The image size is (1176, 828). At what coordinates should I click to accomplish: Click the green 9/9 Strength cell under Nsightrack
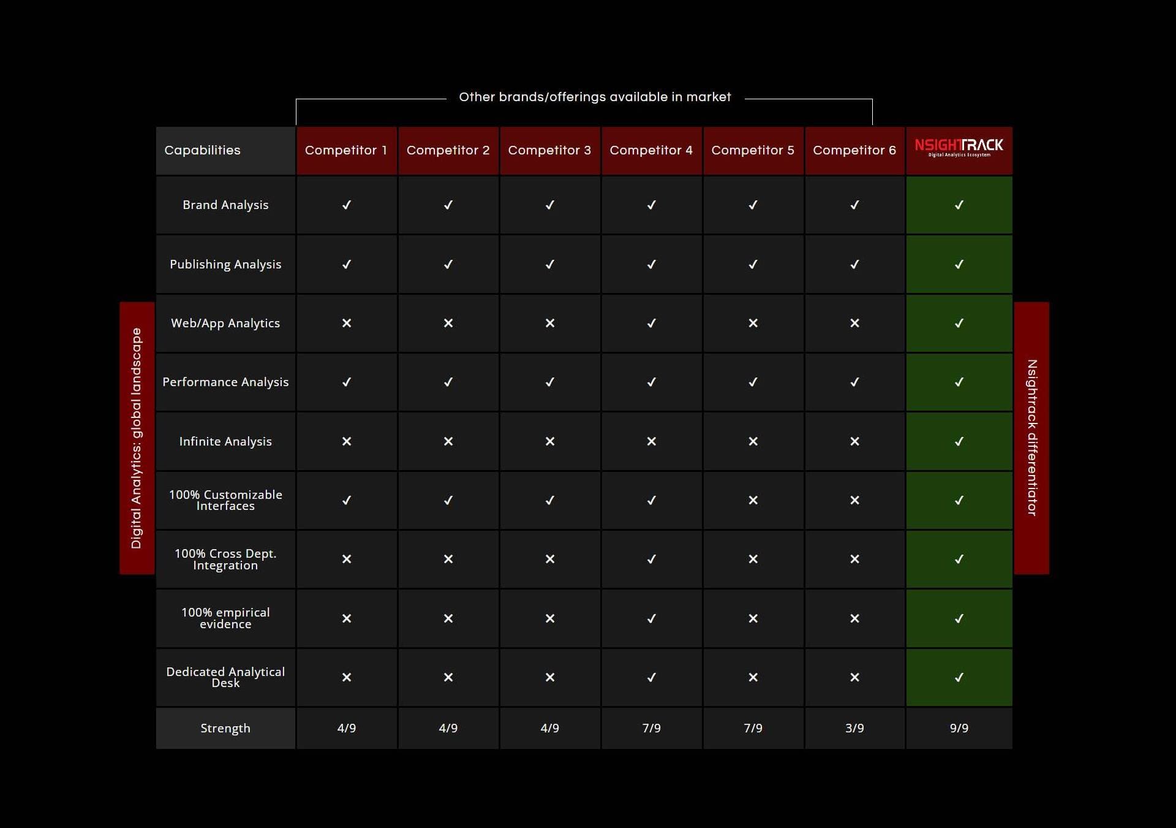(959, 728)
